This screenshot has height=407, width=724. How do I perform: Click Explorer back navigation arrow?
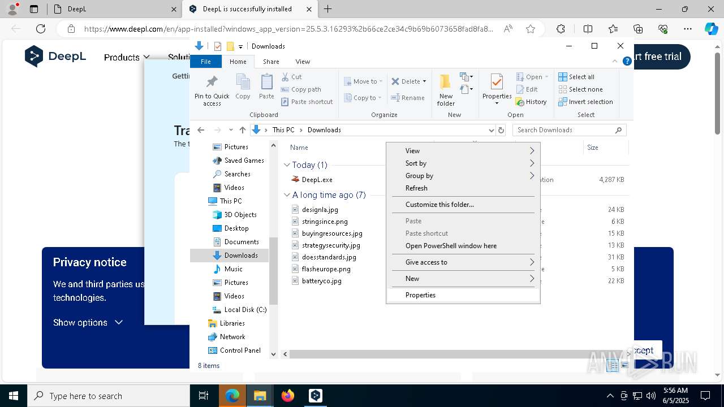[201, 130]
